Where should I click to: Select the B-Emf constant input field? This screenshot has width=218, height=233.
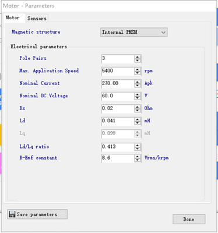(118, 158)
